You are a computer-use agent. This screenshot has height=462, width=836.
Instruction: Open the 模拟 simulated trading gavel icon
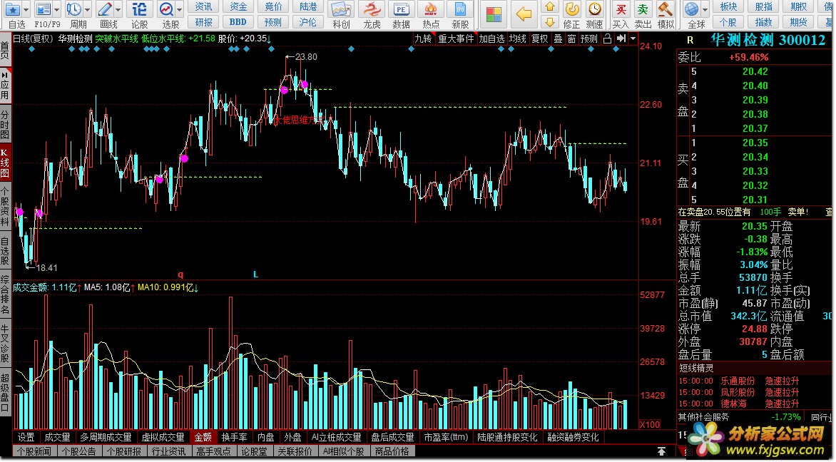click(x=665, y=9)
